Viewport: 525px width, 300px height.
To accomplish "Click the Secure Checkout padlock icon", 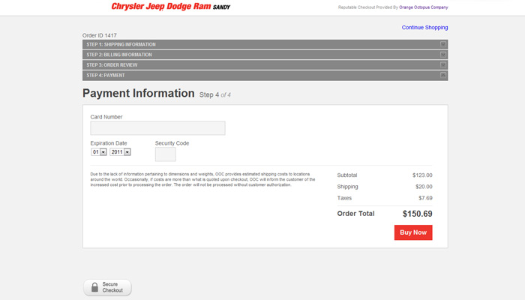I will coord(94,287).
